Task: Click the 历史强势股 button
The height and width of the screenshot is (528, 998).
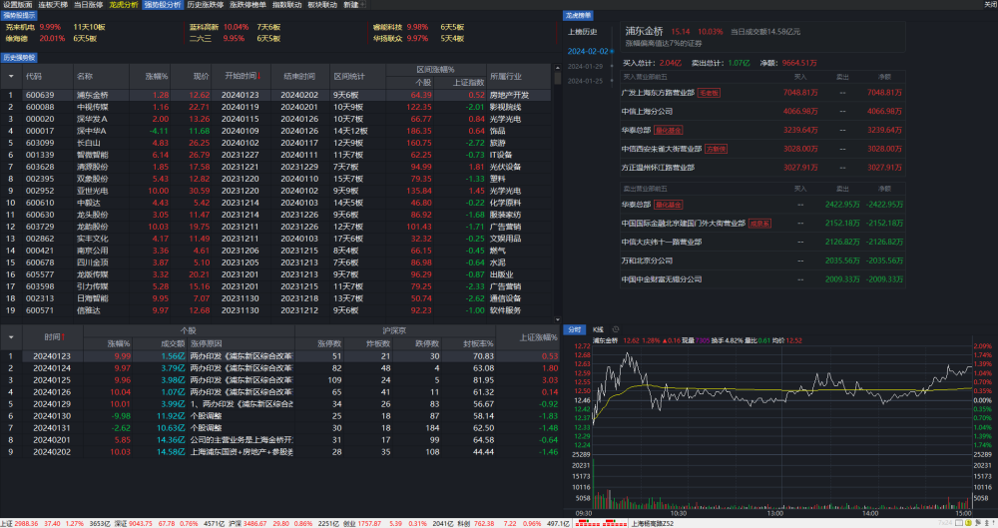Action: coord(20,58)
